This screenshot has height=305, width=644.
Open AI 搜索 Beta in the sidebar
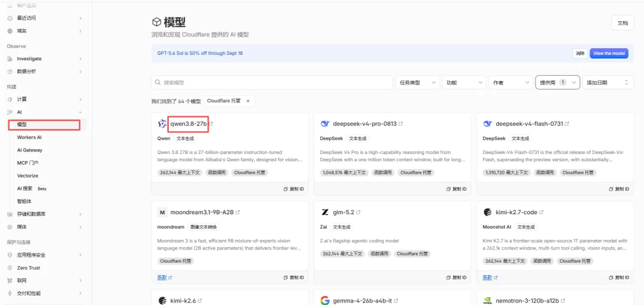click(32, 189)
